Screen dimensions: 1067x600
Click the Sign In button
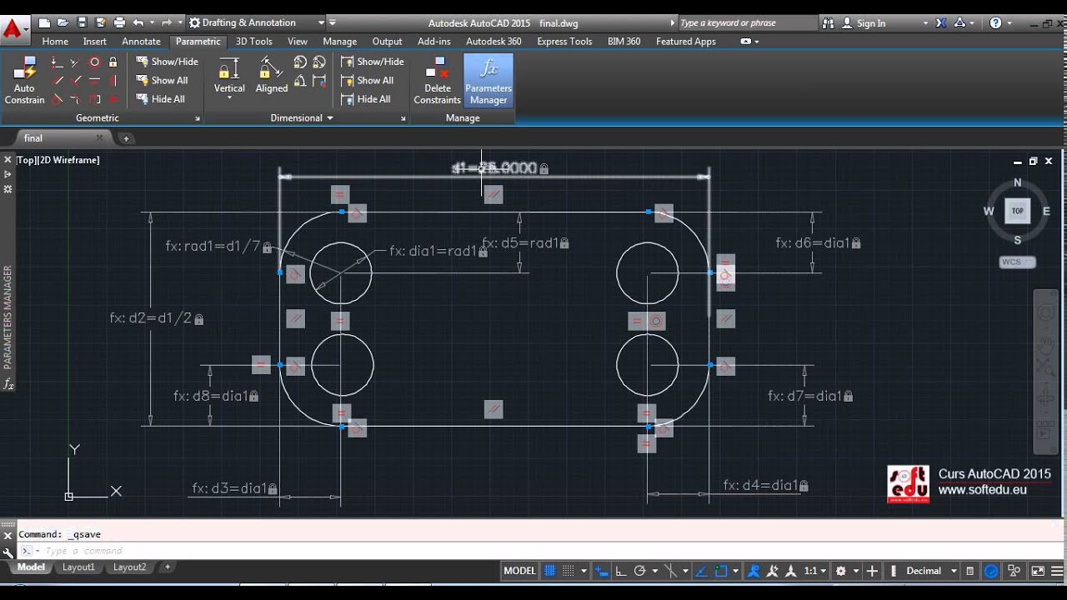click(x=864, y=23)
